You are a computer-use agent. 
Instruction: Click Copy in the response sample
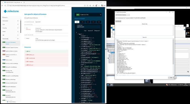point(85,30)
